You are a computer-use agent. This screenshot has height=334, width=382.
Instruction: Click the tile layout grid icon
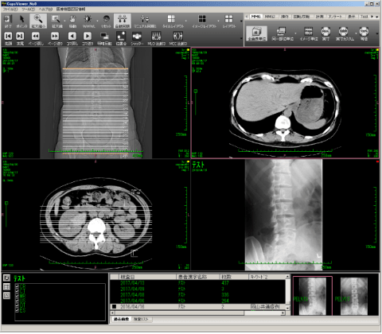171,21
